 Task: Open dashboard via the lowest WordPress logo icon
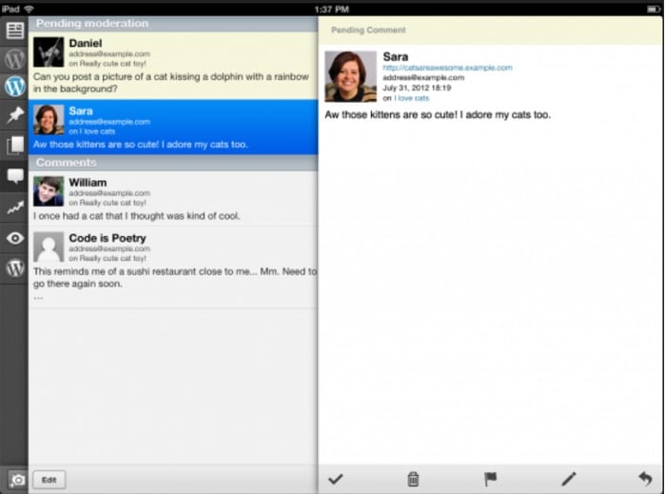(15, 268)
